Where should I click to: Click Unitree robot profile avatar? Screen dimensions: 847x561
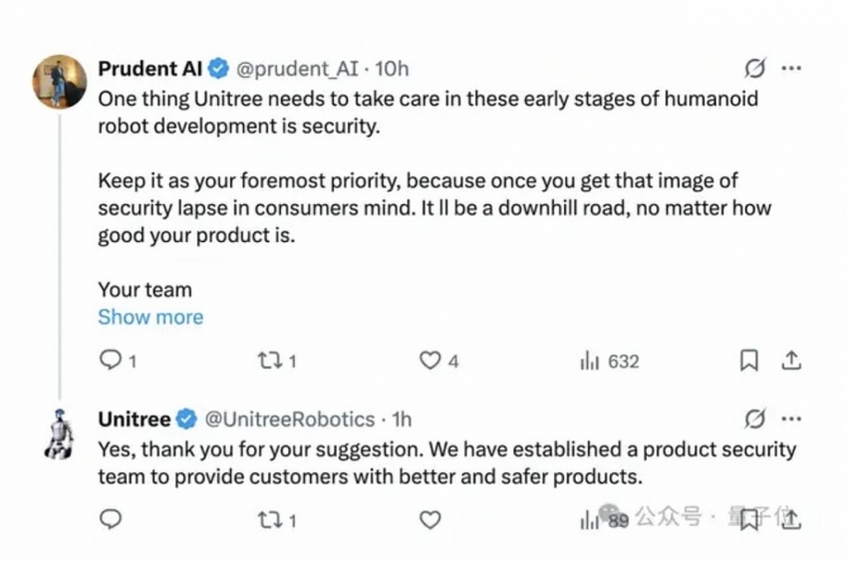60,431
